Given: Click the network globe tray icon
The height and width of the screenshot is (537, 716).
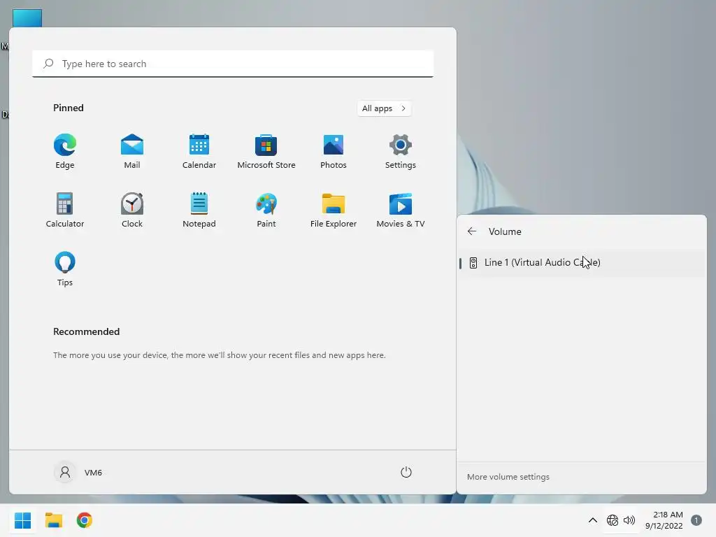Looking at the screenshot, I should pos(613,520).
